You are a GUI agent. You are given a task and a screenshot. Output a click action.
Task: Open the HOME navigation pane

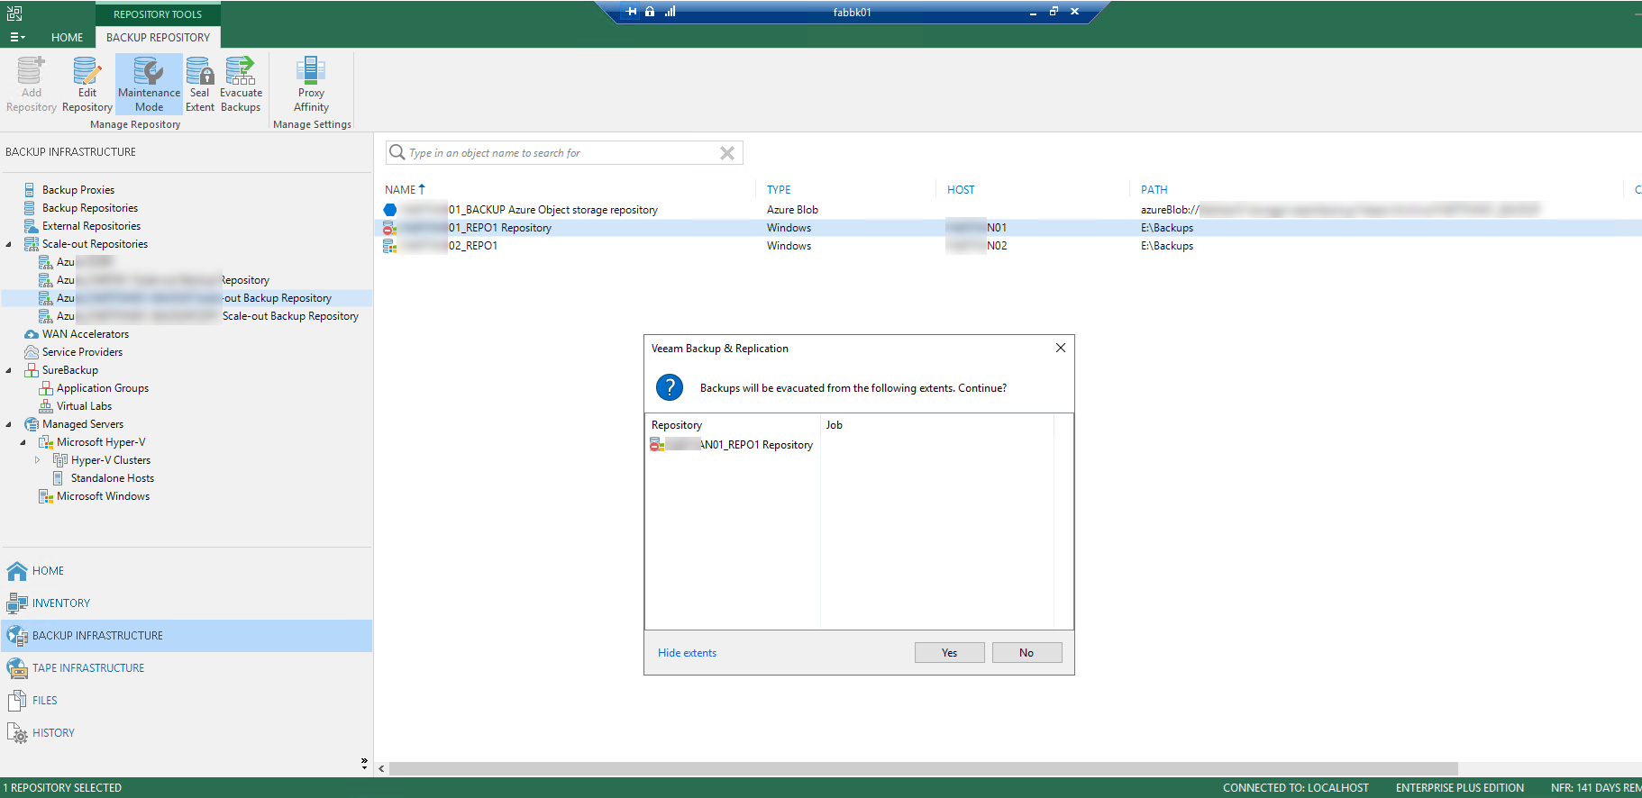click(x=187, y=571)
